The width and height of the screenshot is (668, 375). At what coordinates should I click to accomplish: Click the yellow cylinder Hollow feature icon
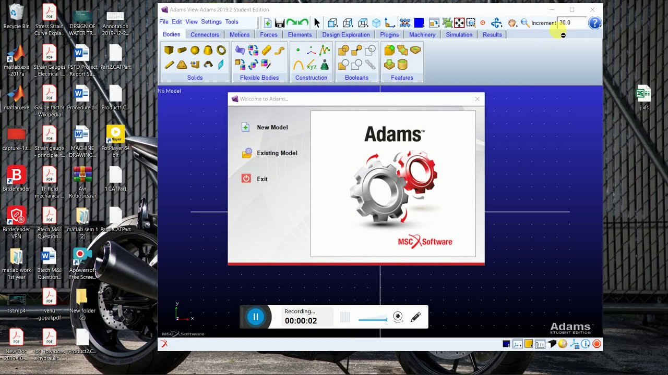click(x=402, y=65)
